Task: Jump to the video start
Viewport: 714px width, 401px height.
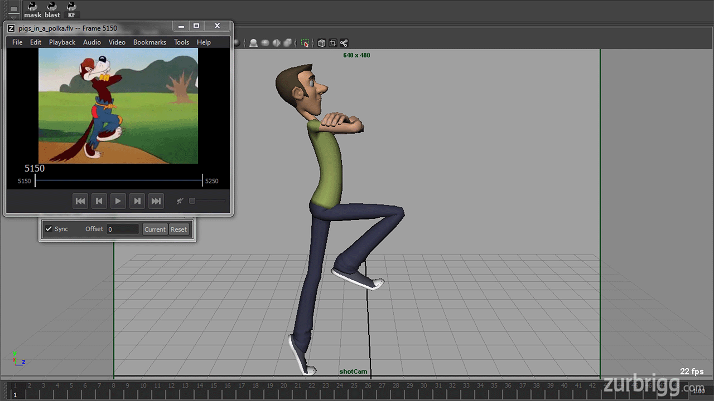Action: coord(80,201)
